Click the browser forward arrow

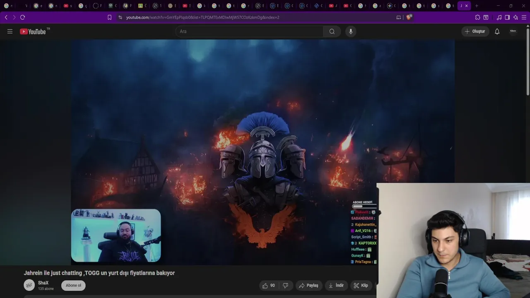click(x=14, y=17)
